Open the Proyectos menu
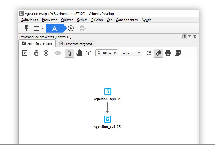This screenshot has height=145, width=215. (50, 20)
